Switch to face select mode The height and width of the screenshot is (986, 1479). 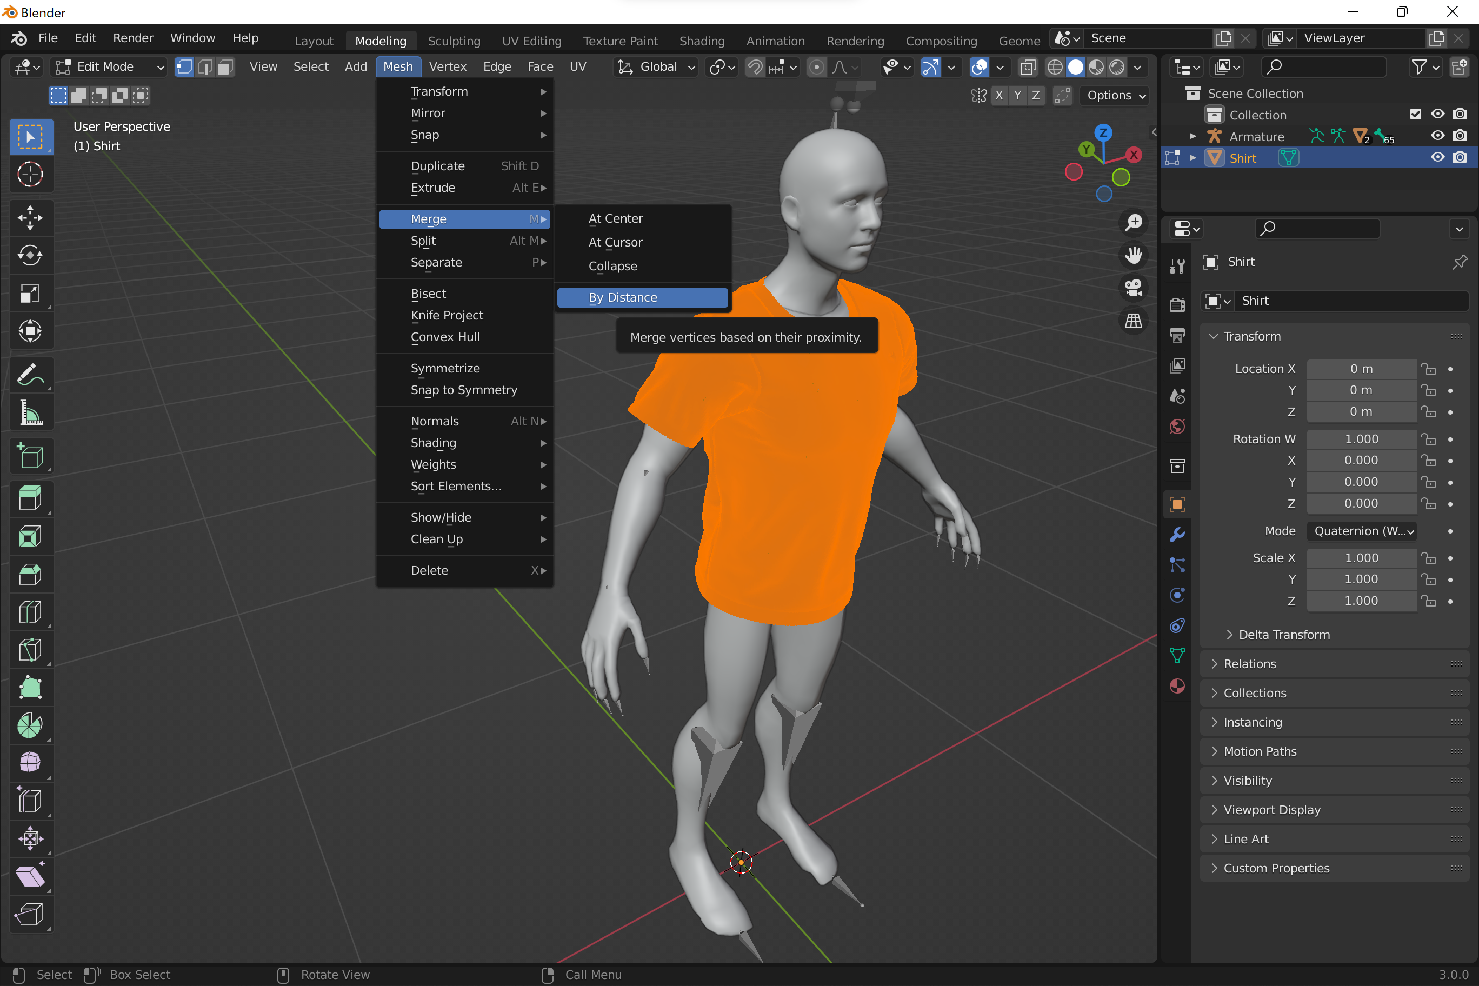tap(226, 66)
